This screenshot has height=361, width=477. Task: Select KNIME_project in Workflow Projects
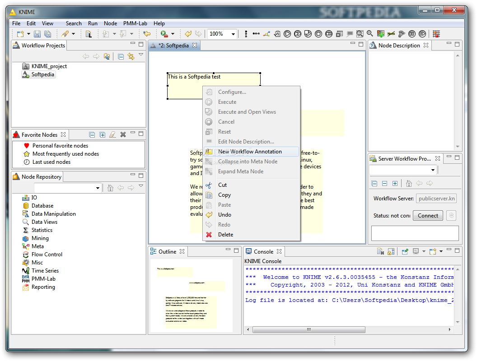tap(49, 66)
